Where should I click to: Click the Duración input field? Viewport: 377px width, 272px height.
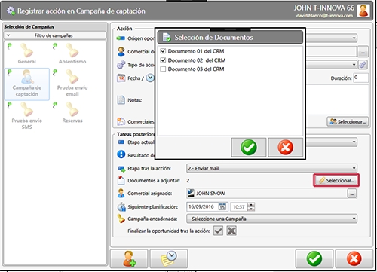pyautogui.click(x=360, y=78)
